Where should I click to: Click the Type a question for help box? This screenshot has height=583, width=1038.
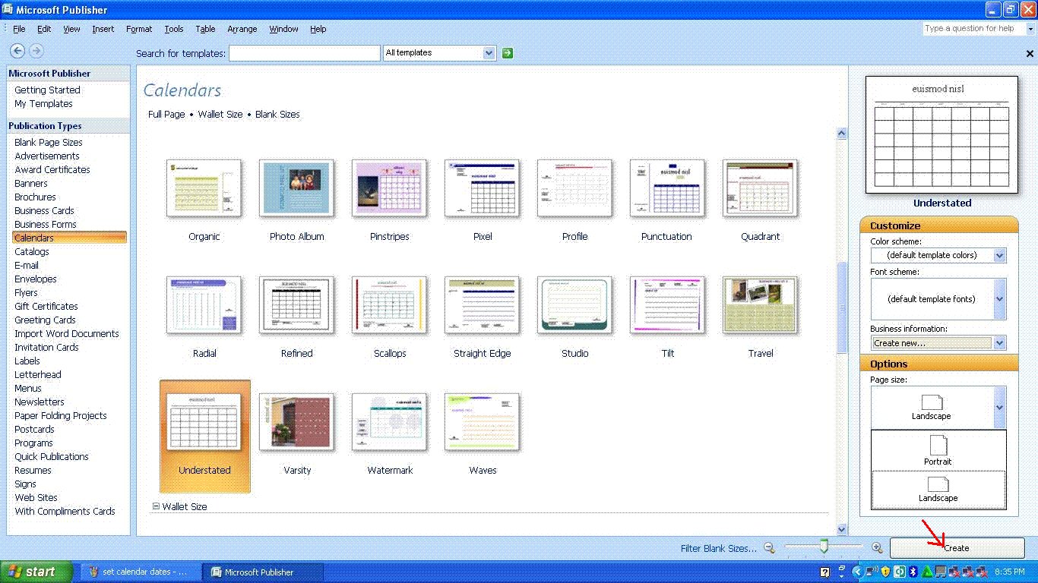click(x=974, y=29)
